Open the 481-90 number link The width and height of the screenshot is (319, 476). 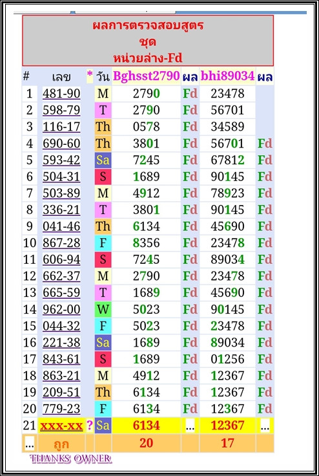click(x=61, y=94)
